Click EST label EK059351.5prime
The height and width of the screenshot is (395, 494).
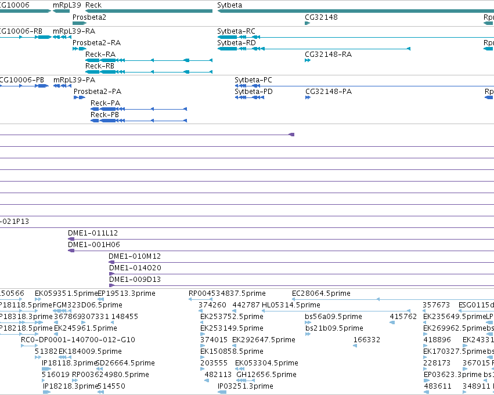(66, 293)
